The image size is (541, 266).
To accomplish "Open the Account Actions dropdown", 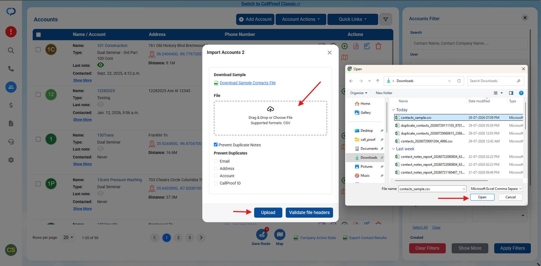I will coord(301,19).
